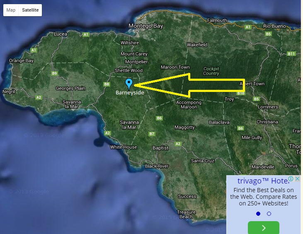Click the Negril town label
This screenshot has height=234, width=303.
click(9, 92)
